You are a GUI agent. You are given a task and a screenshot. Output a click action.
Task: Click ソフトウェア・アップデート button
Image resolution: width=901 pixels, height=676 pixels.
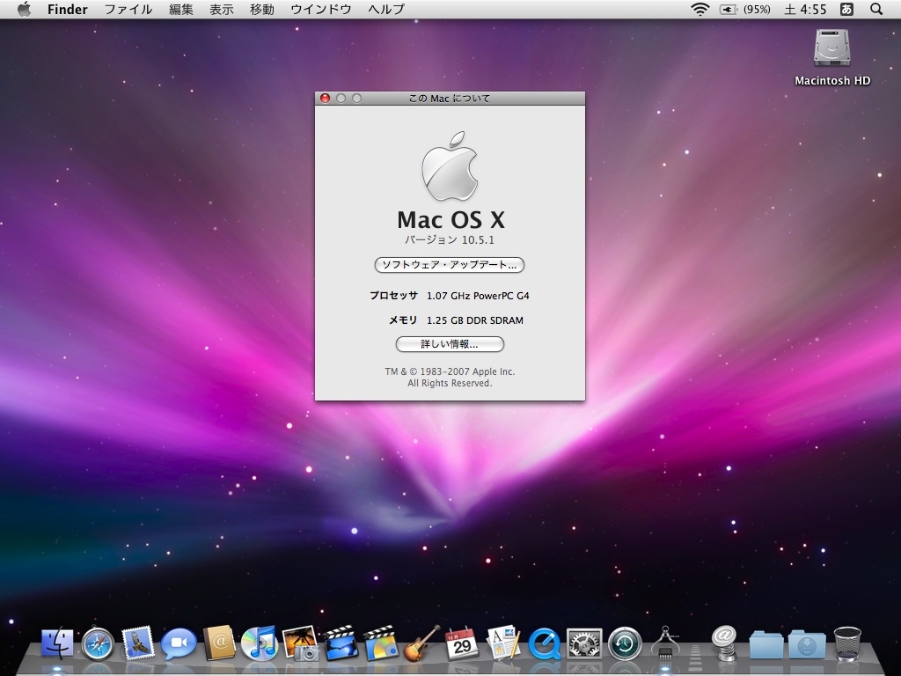pyautogui.click(x=450, y=265)
